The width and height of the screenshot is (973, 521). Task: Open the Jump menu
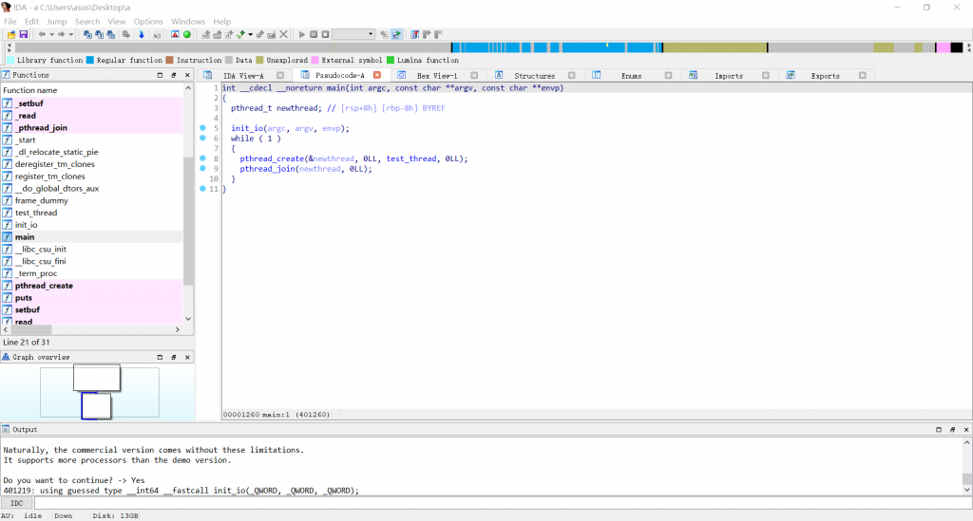tap(56, 22)
